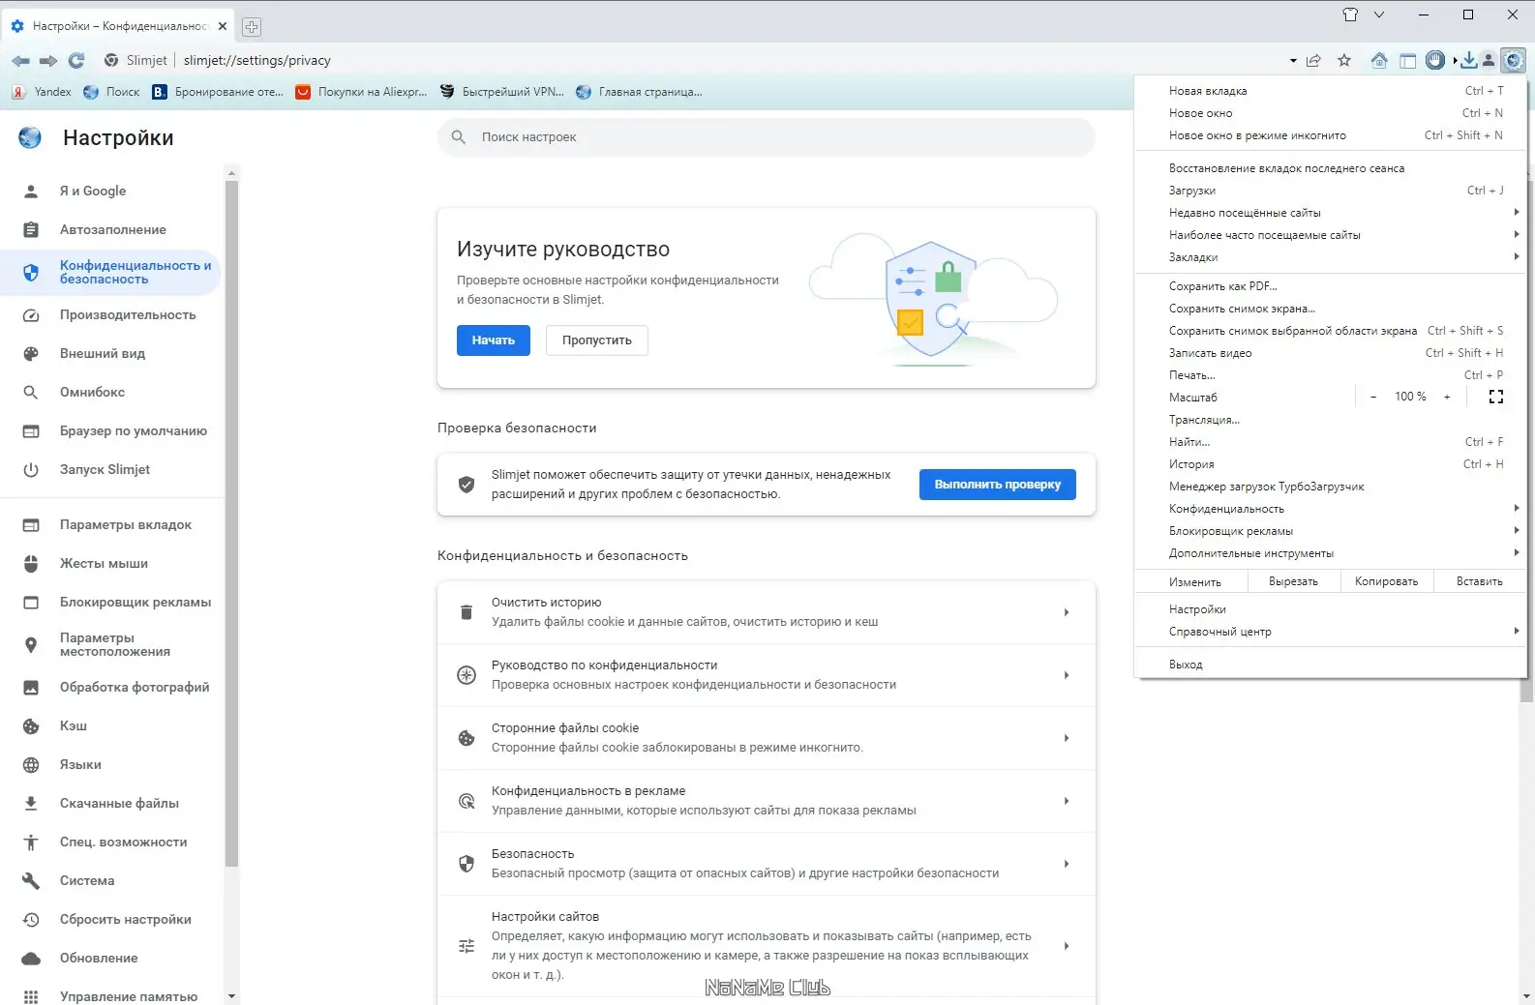
Task: Click the ad blocker hand icon
Action: pyautogui.click(x=1435, y=60)
